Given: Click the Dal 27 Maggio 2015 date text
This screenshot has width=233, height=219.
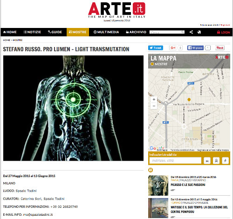Looking at the screenshot, I should coord(29,176).
